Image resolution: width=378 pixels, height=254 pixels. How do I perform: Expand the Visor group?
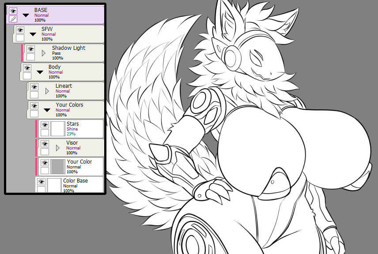pyautogui.click(x=57, y=148)
